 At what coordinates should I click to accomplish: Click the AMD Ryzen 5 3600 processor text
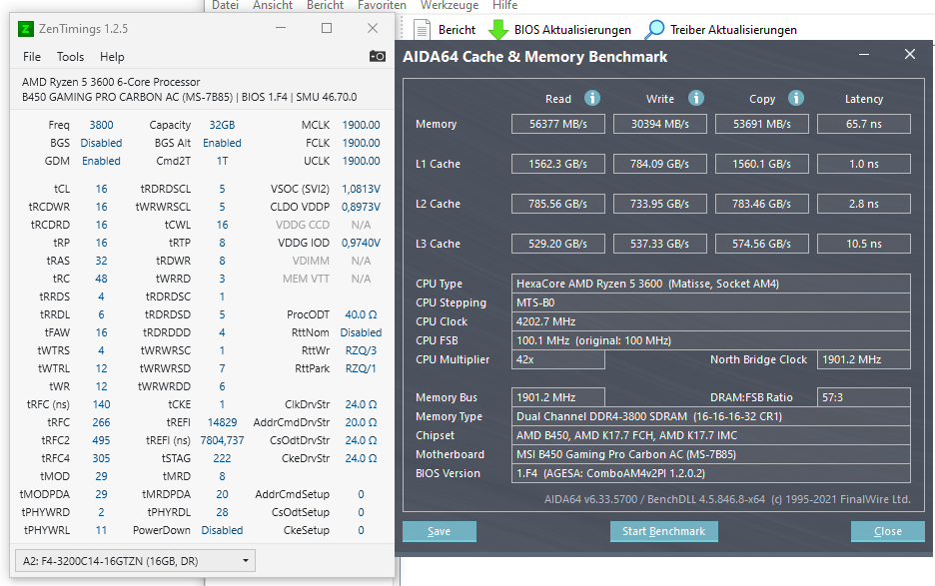click(111, 82)
